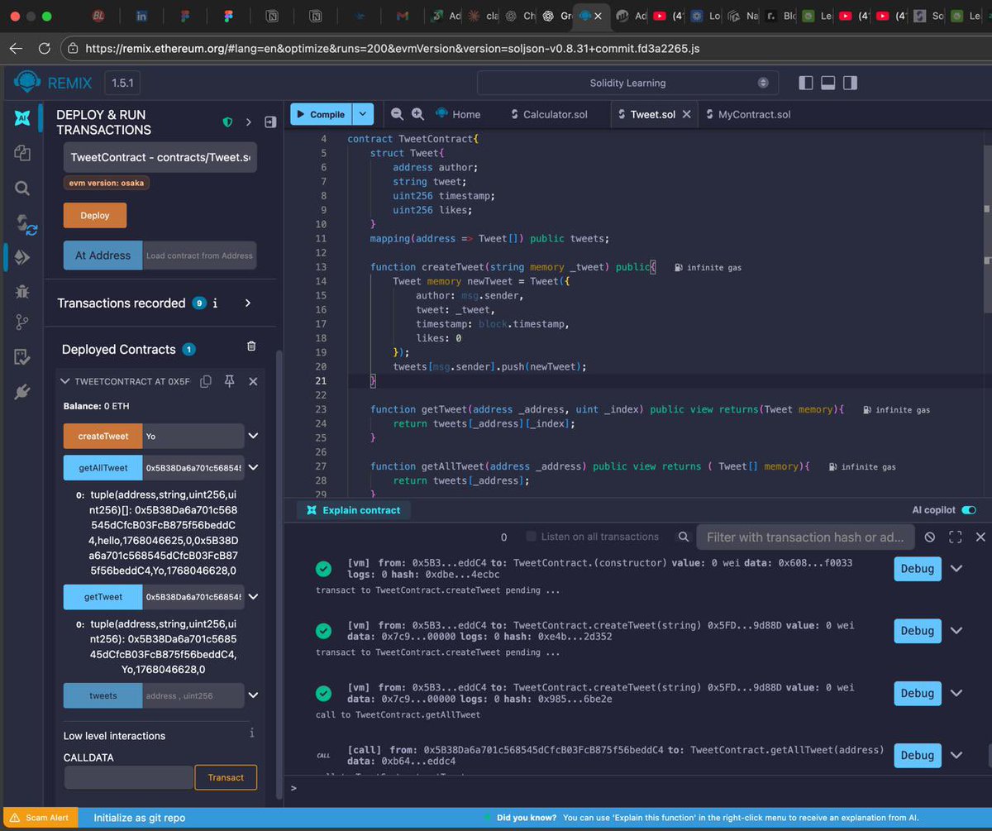Expand getTweet function parameters

click(253, 596)
